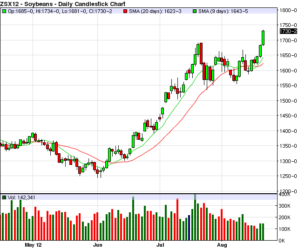
Task: Click the 'Jun' date axis label
Action: coord(97,245)
